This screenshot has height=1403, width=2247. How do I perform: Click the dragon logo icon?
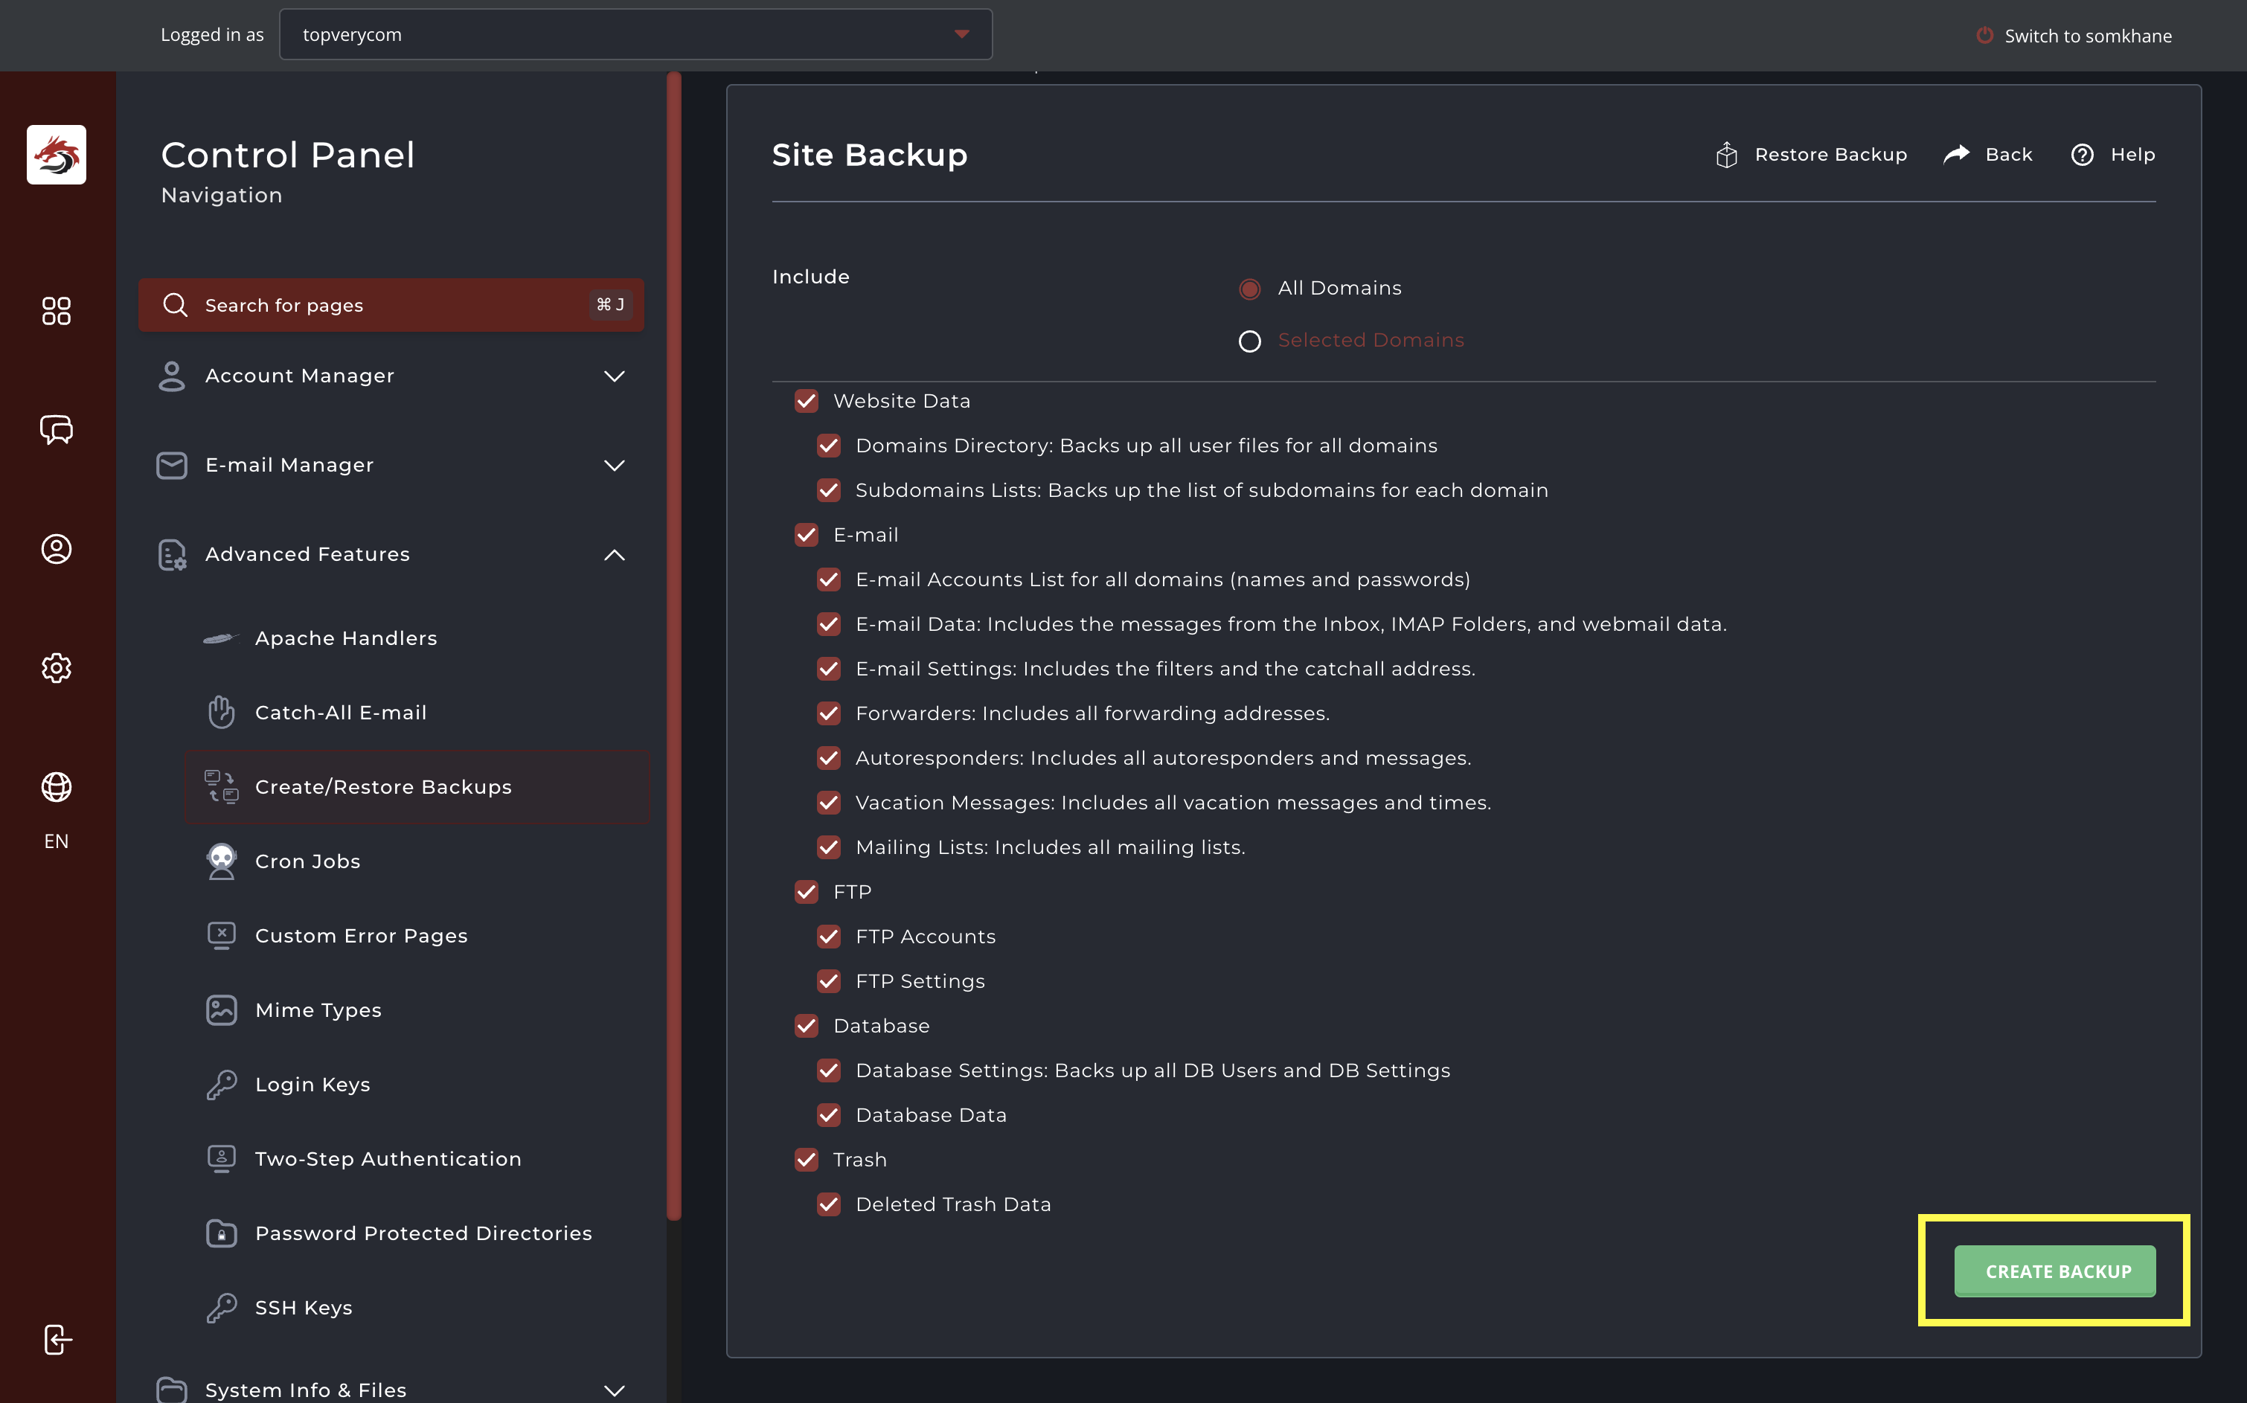tap(57, 154)
